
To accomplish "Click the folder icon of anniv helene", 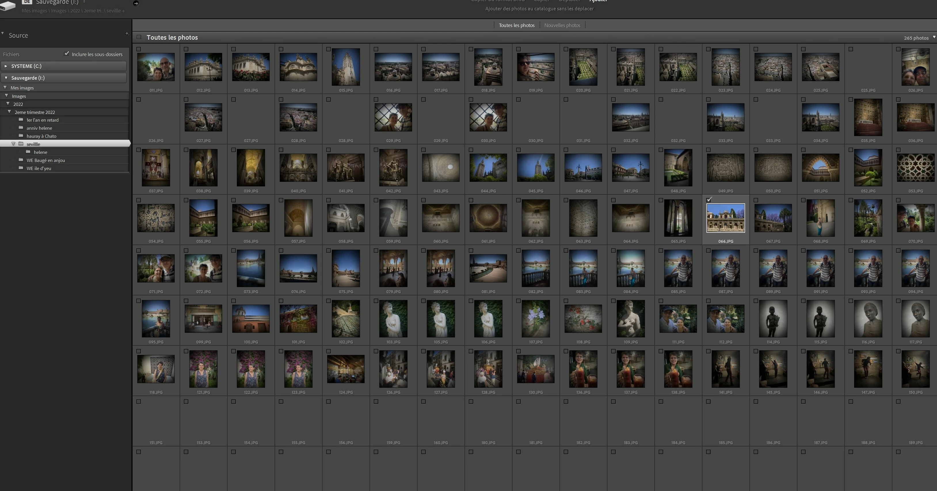I will pos(21,127).
